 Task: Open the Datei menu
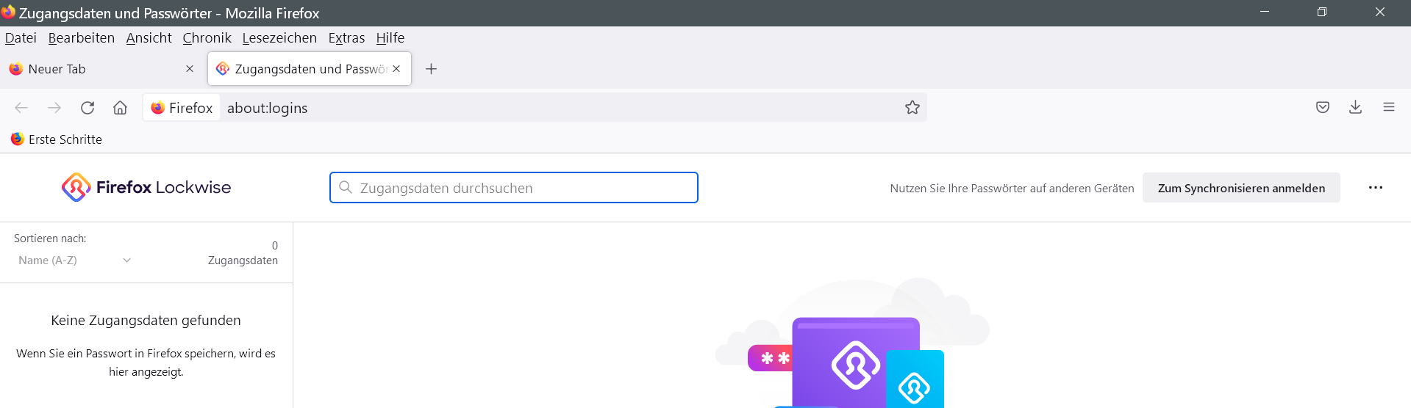point(21,37)
